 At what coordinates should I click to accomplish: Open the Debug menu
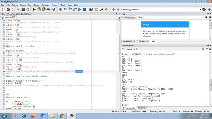pyautogui.click(x=36, y=5)
